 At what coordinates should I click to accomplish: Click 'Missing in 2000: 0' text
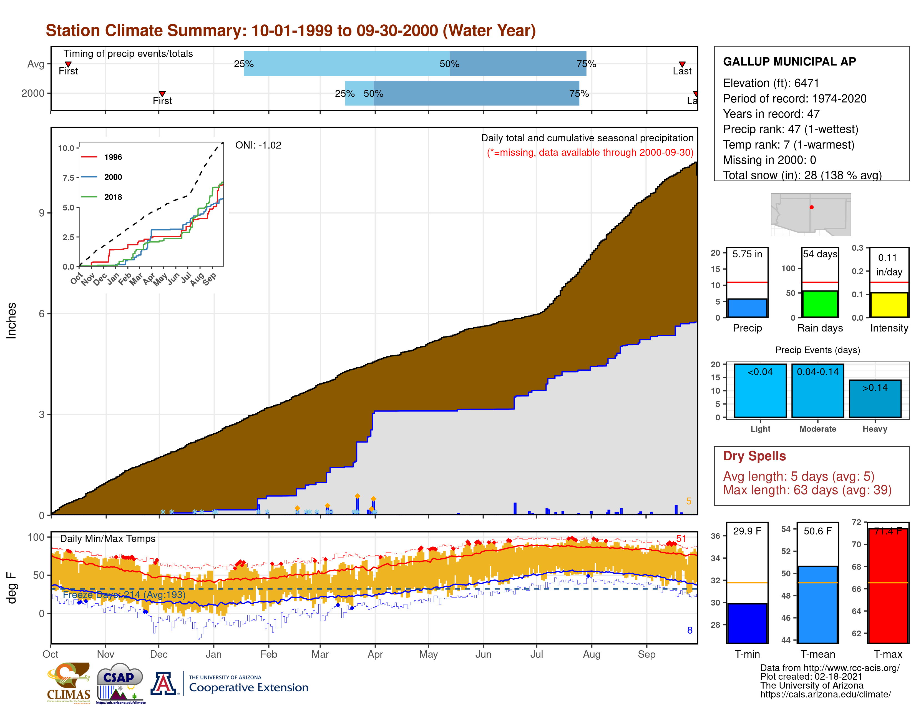[x=769, y=160]
